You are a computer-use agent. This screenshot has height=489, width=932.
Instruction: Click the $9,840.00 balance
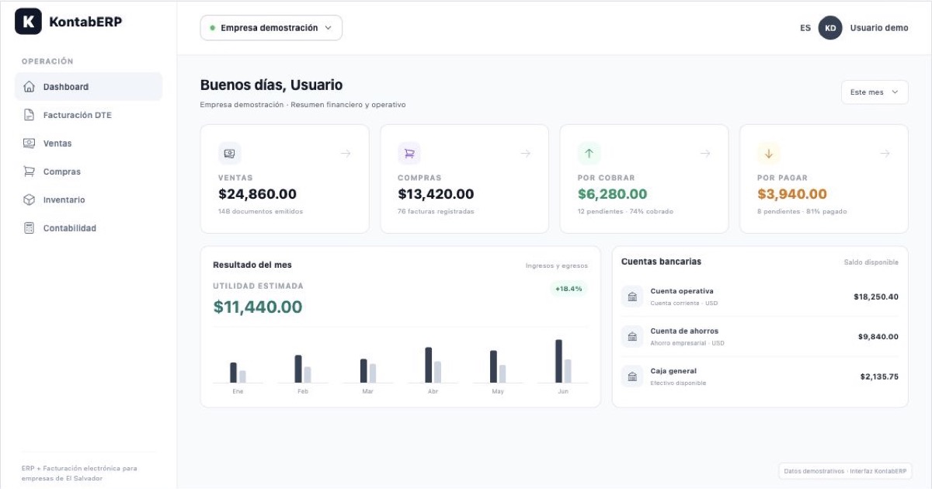(x=878, y=337)
